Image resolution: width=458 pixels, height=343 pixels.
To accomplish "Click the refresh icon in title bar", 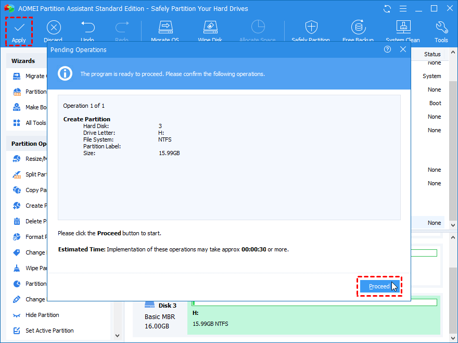I will click(x=387, y=9).
